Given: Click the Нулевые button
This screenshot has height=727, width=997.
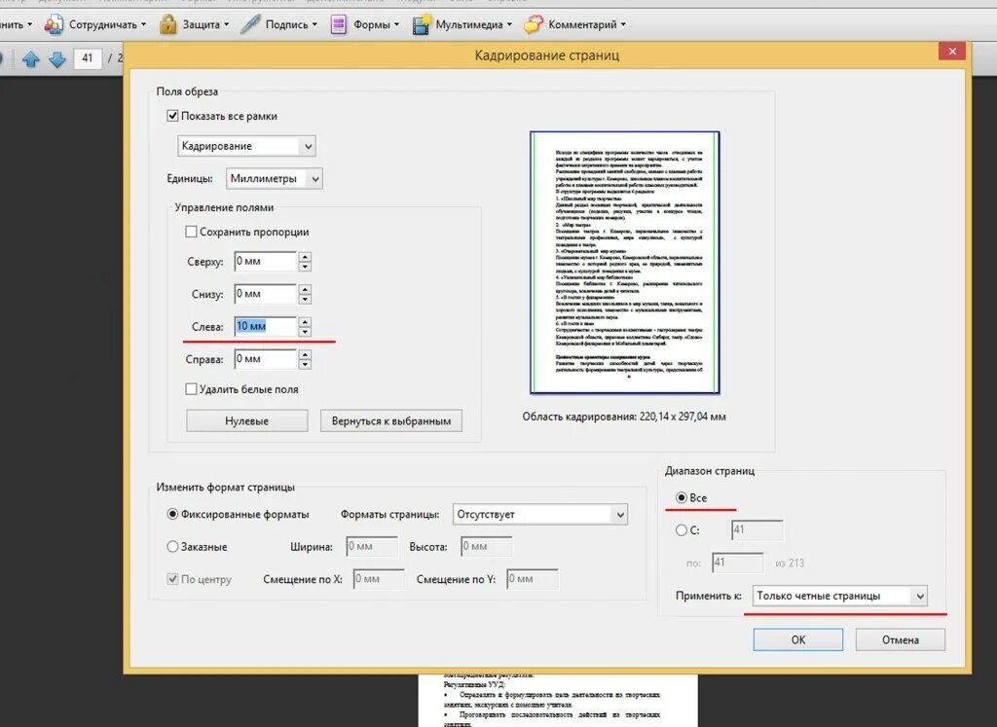Looking at the screenshot, I should pos(246,420).
